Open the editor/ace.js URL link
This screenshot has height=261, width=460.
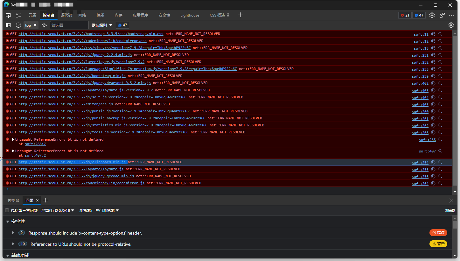tap(66, 104)
